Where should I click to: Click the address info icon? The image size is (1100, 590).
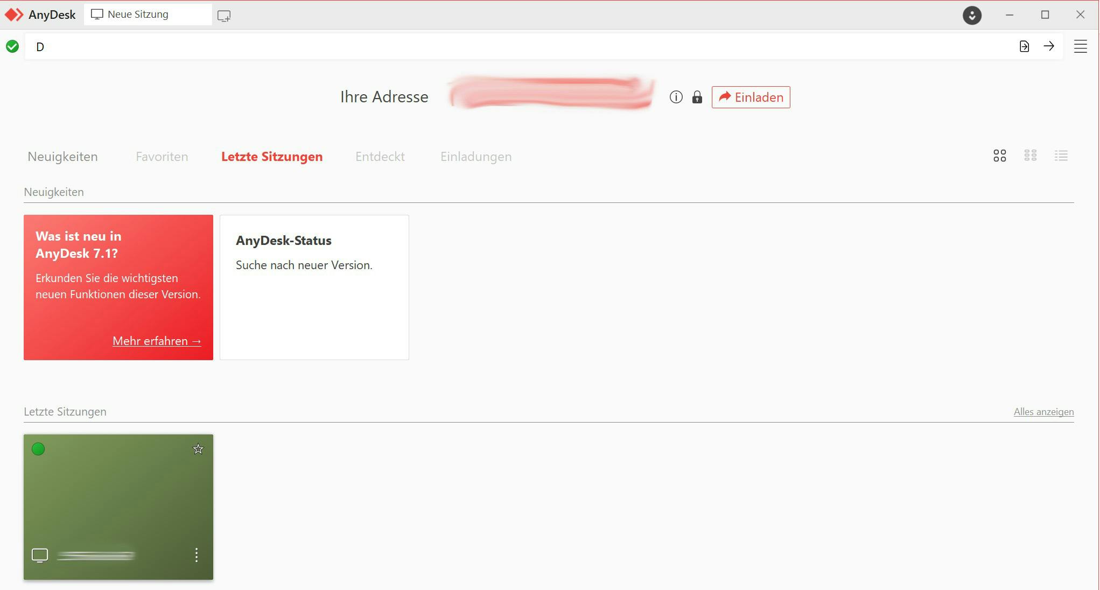(x=676, y=97)
